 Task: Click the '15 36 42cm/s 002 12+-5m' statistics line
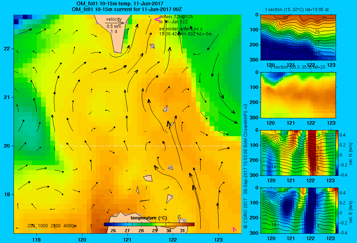pyautogui.click(x=185, y=34)
